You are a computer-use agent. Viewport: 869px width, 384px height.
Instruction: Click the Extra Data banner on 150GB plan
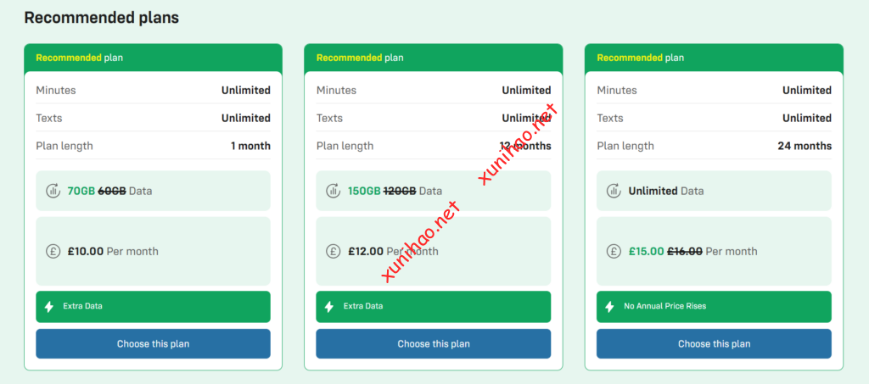click(433, 306)
